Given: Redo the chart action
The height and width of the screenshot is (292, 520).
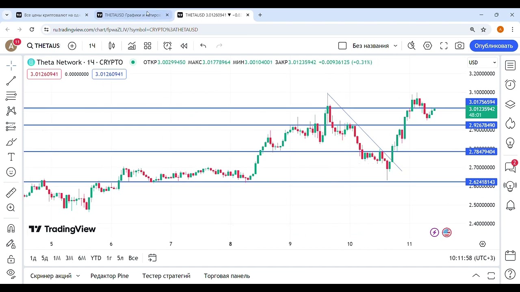Looking at the screenshot, I should click(x=219, y=46).
